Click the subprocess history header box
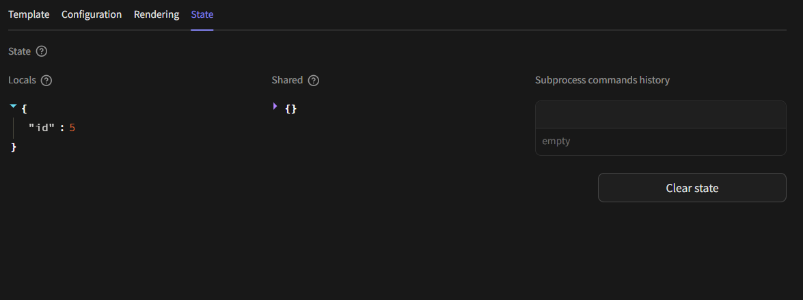This screenshot has height=300, width=803. [660, 114]
